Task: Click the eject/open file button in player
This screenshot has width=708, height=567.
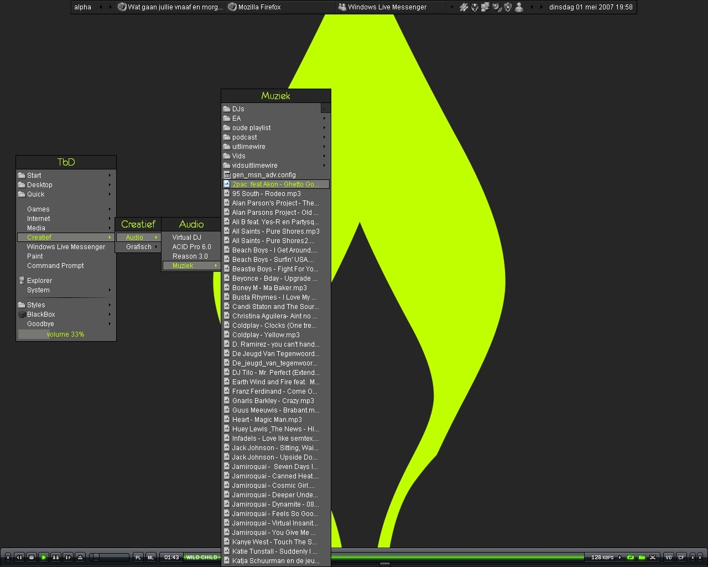Action: (80, 557)
